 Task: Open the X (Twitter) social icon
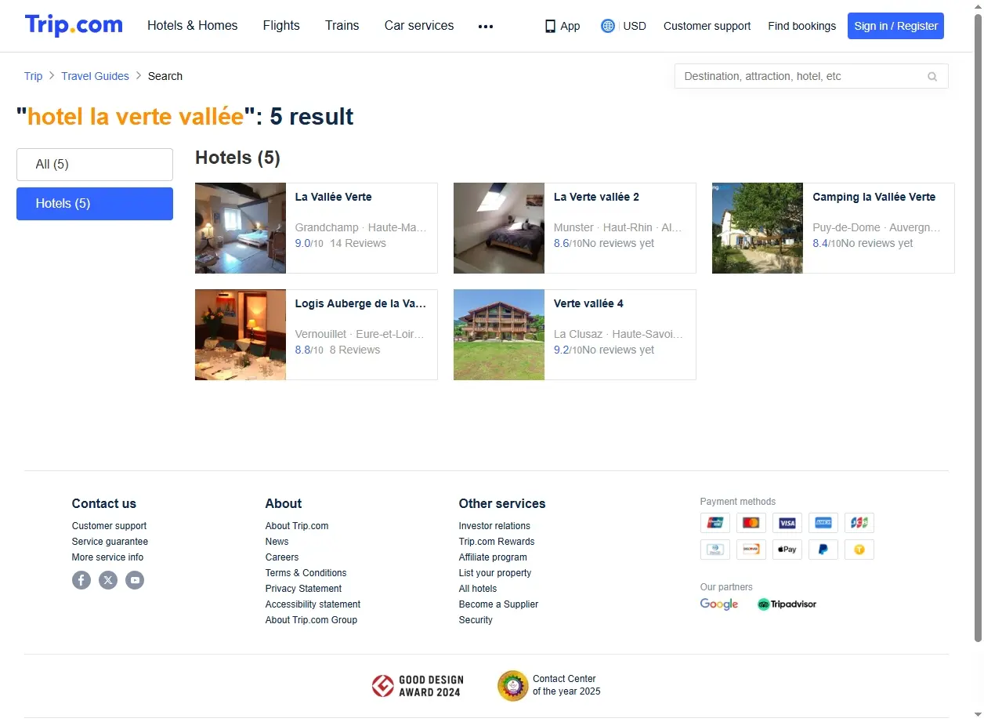pyautogui.click(x=108, y=580)
